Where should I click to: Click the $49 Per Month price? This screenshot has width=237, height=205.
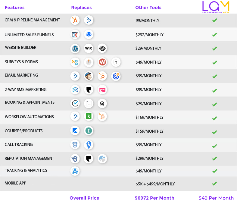click(216, 198)
